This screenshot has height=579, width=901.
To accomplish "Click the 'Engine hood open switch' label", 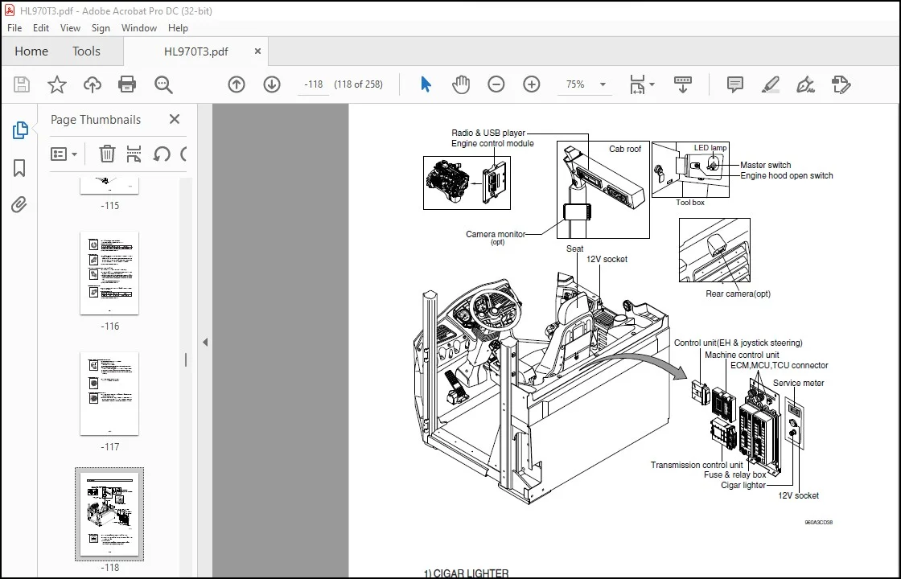I will (x=787, y=175).
